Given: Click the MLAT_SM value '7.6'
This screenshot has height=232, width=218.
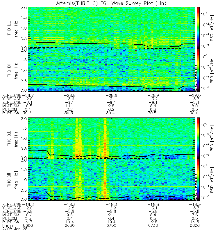Looking at the screenshot, I should pos(194,215).
